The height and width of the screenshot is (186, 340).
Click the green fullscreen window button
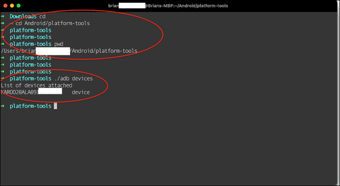[19, 6]
